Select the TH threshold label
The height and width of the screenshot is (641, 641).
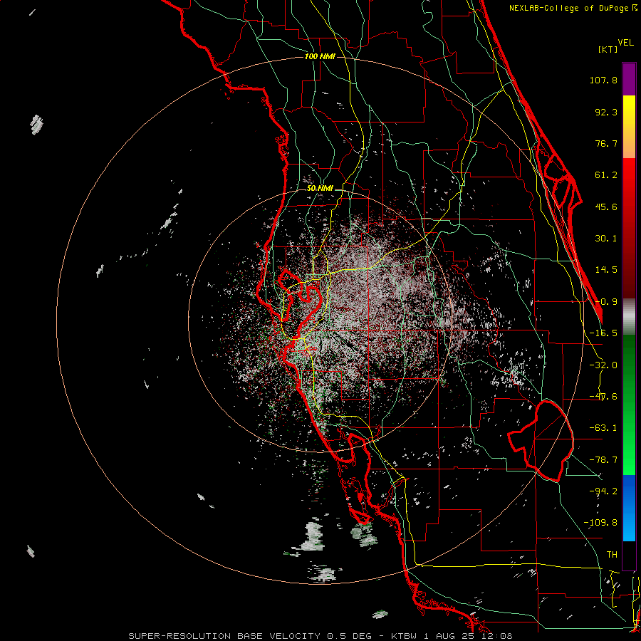pos(612,554)
